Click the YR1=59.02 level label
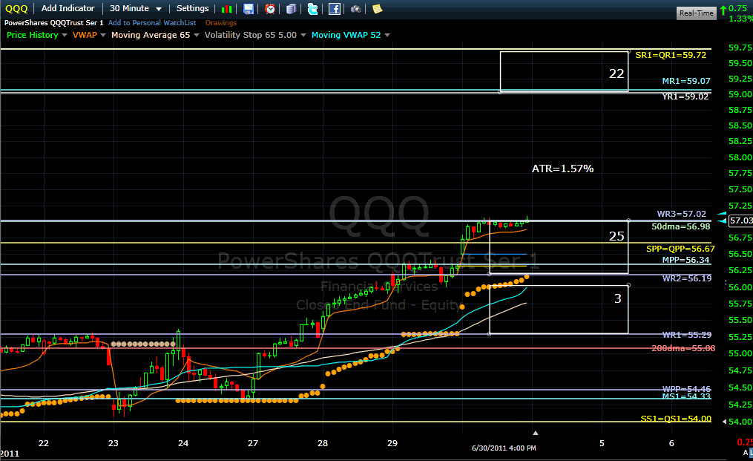753x461 pixels. [685, 97]
